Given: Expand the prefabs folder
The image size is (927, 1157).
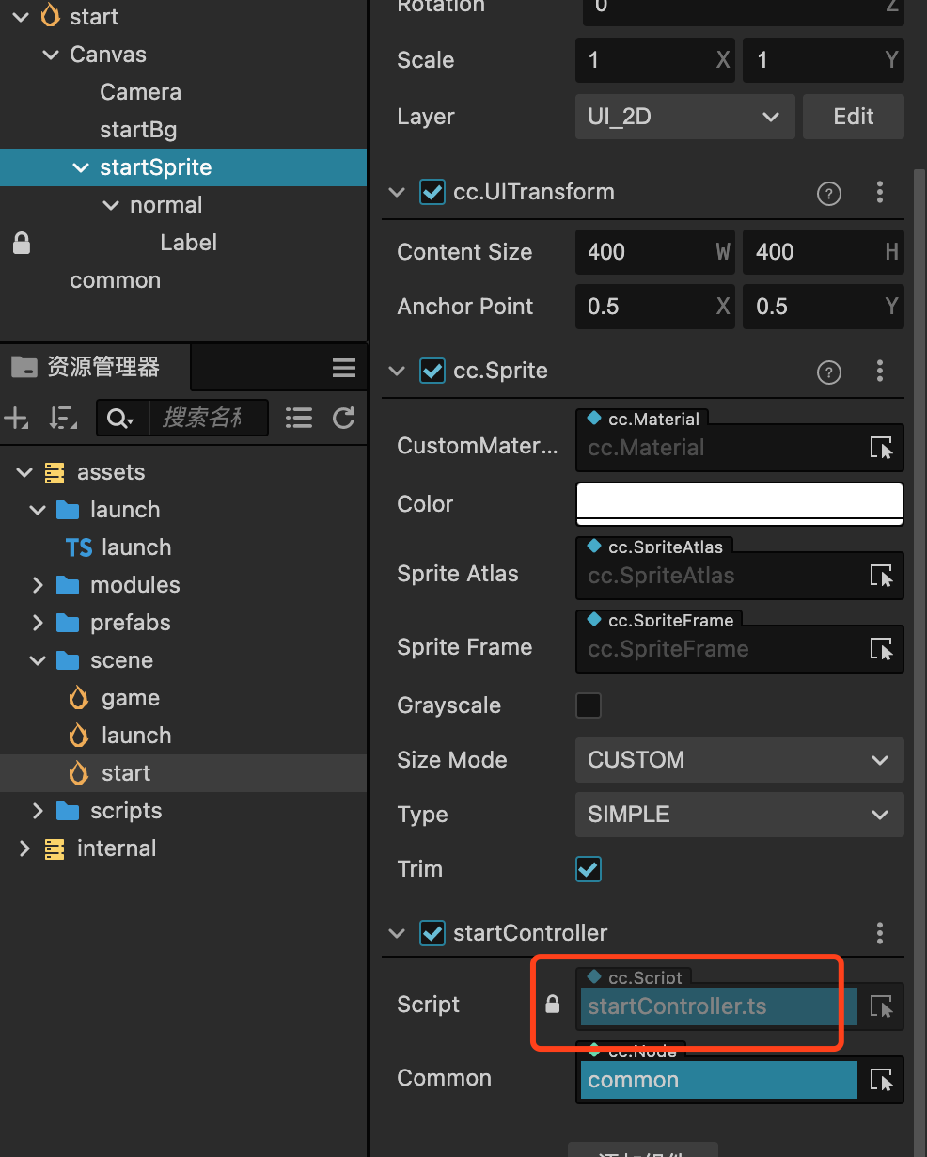Looking at the screenshot, I should (x=38, y=623).
